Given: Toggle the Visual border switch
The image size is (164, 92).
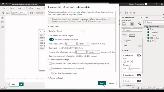Looking at the screenshot, I should tap(139, 75).
